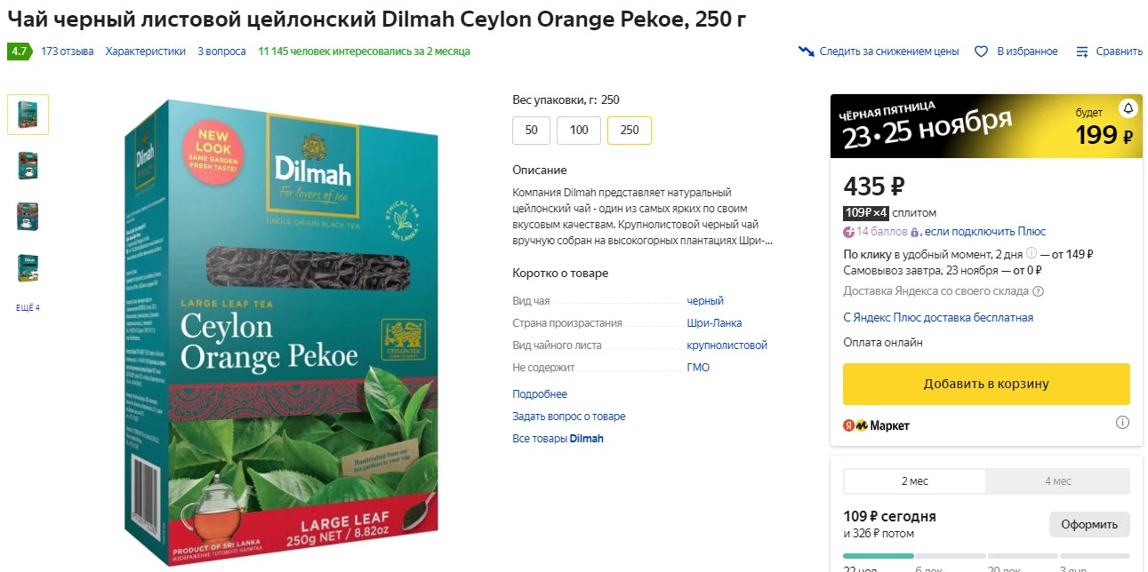Select the 2 мес installment tab
The image size is (1148, 572).
click(913, 481)
